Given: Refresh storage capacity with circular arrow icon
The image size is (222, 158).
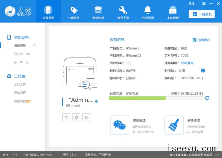Looking at the screenshot, I should click(x=207, y=98).
